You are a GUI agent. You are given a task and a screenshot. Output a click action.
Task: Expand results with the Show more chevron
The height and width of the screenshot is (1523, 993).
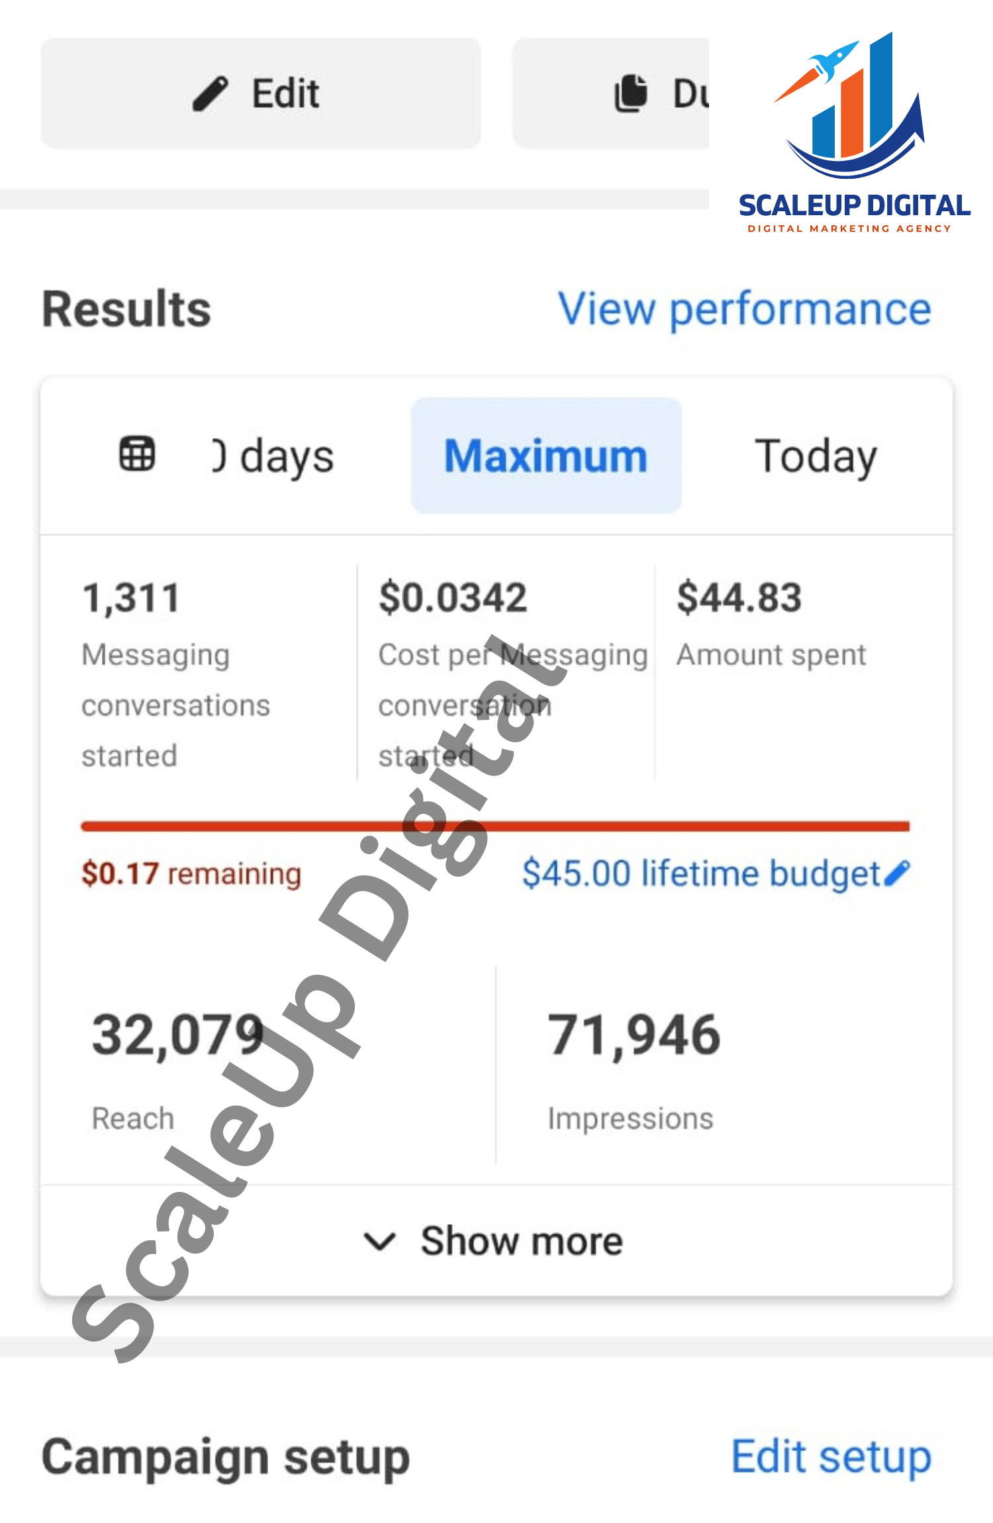[x=380, y=1241]
